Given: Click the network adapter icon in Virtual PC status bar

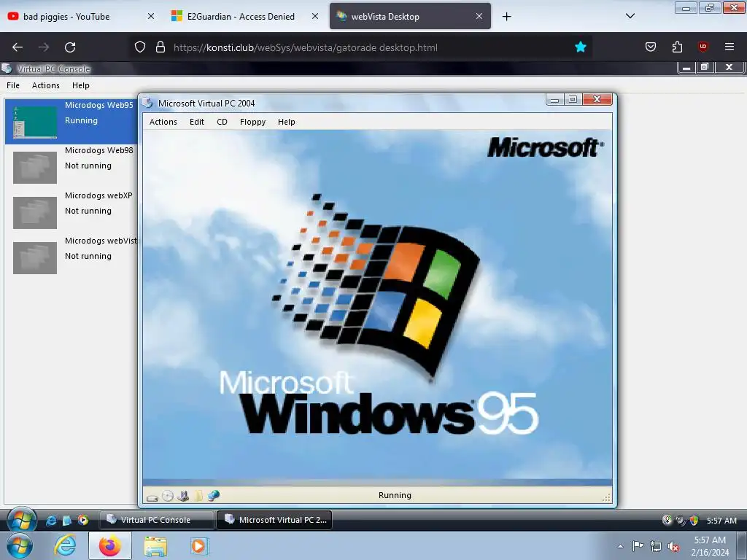Looking at the screenshot, I should [x=214, y=496].
